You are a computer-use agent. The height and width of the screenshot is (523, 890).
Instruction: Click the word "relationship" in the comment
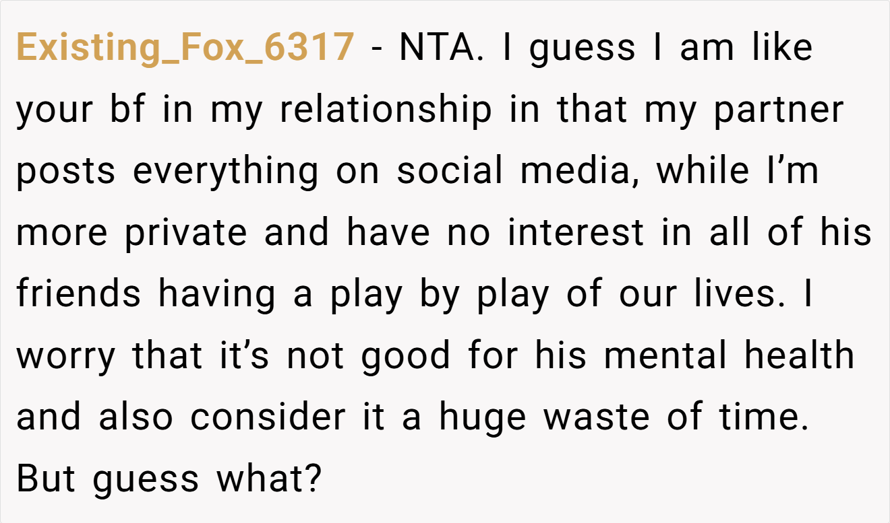[386, 110]
